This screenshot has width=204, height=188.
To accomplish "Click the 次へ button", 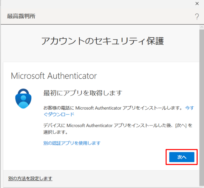I will [x=182, y=157].
